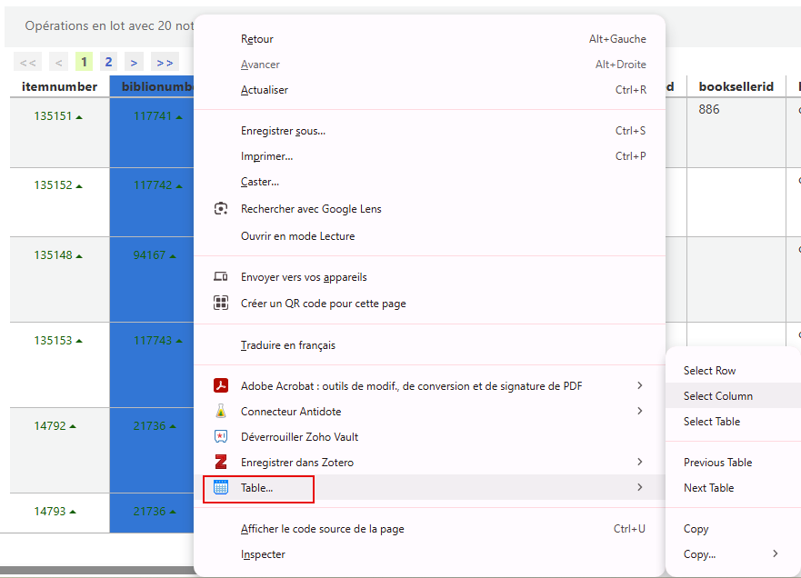Click the QR code icon
The height and width of the screenshot is (578, 801).
221,303
